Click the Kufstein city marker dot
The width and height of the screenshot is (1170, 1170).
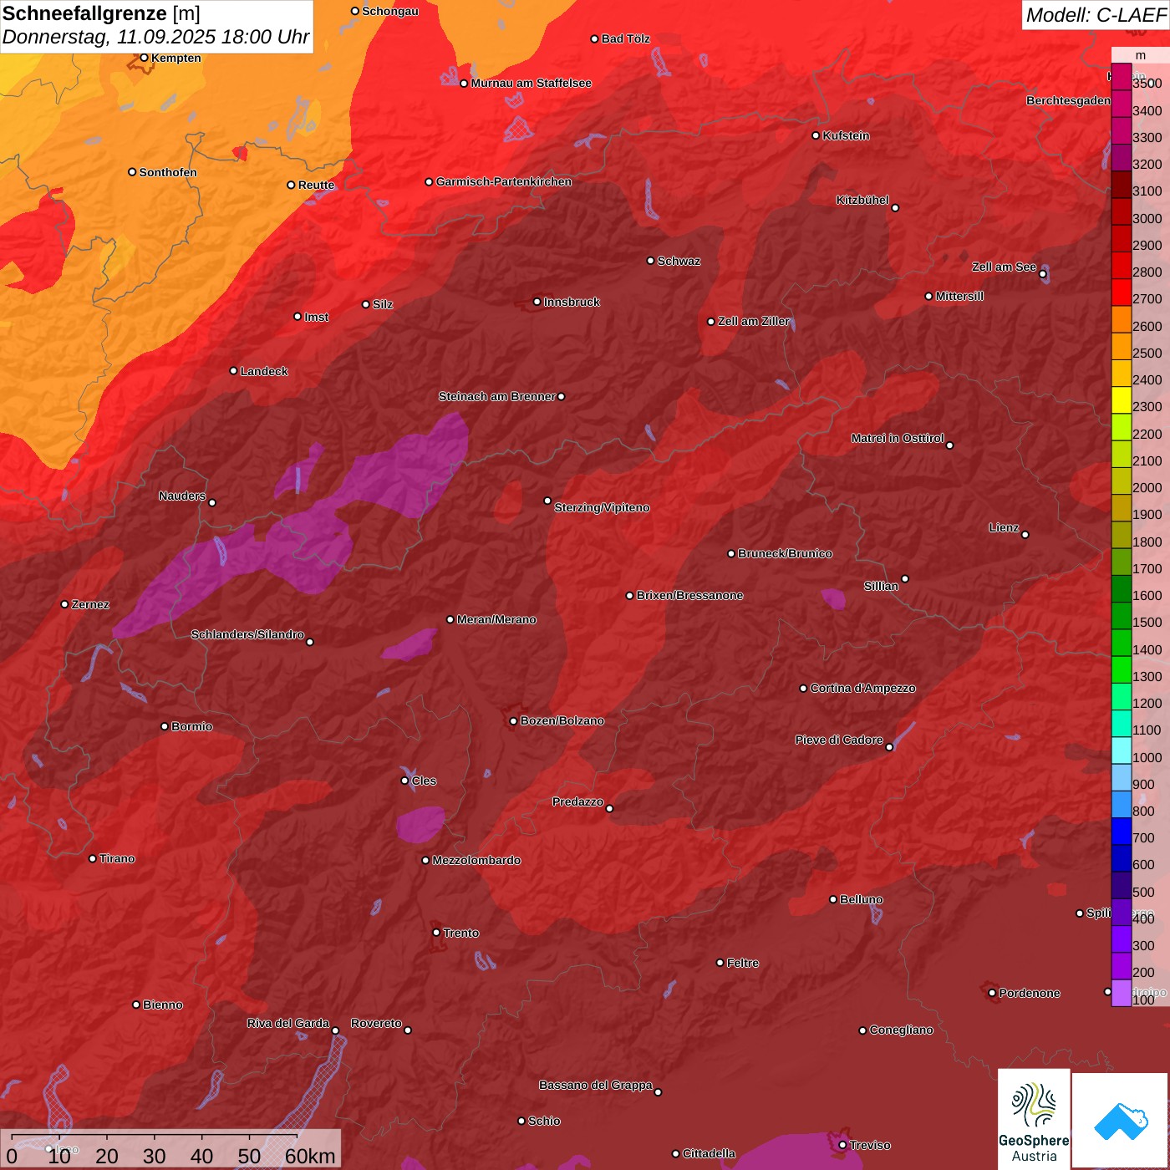(816, 135)
